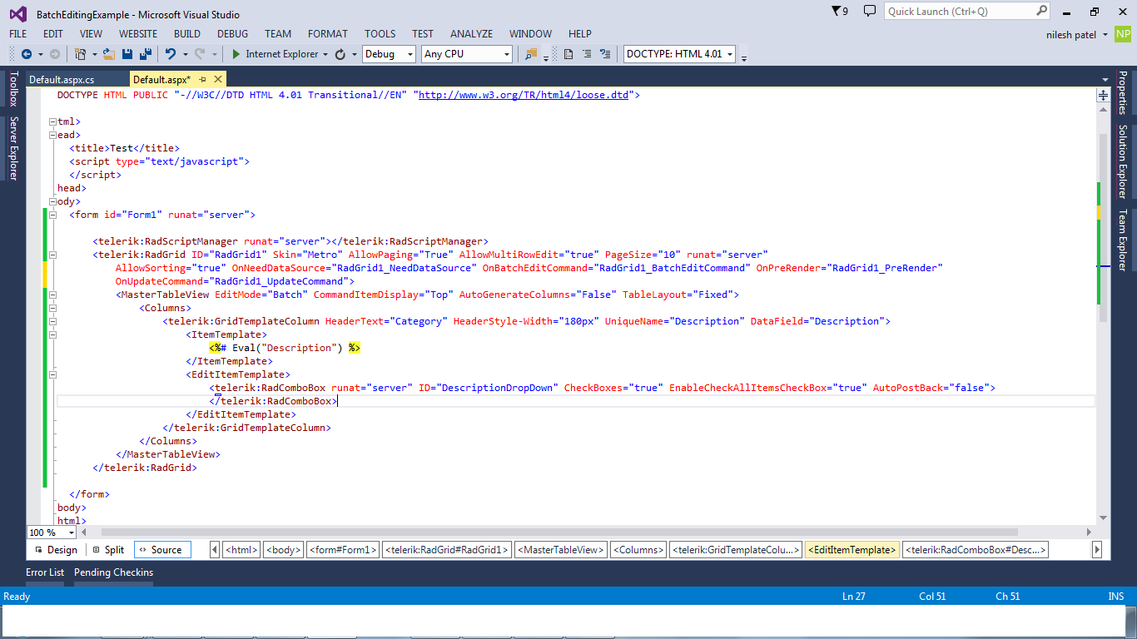Collapse the ItemTemplate outlining node

52,334
